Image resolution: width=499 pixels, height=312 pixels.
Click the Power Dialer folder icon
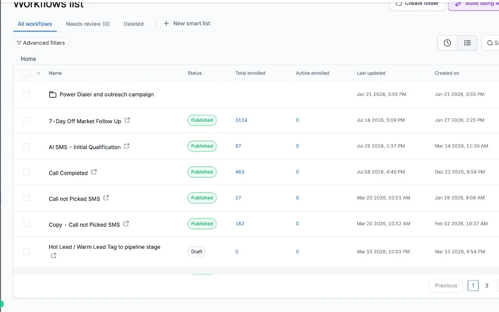(x=53, y=94)
